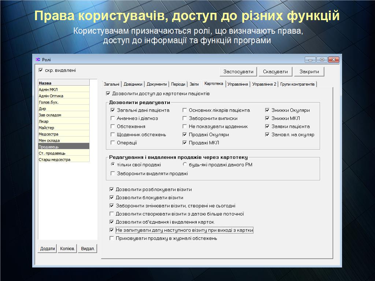Open the Загальні tab
Screen dimensions: 375x281
(111, 84)
